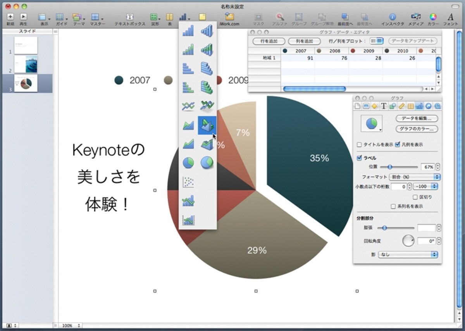Plot columns as series toggle in data editor
Screen dimensions: 465x331
click(380, 41)
